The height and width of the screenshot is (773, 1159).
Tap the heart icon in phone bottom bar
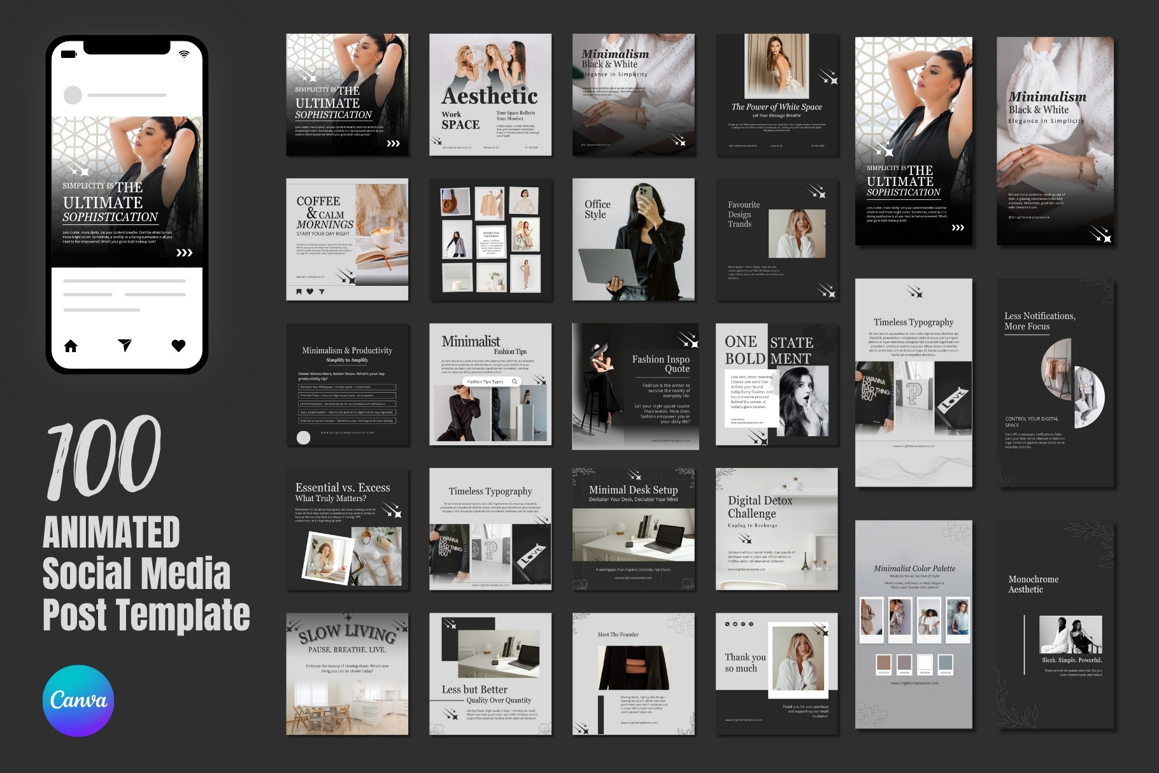coord(179,346)
